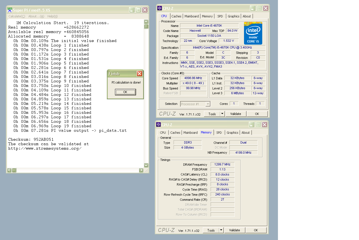This screenshot has width=359, height=240.
Task: Click the Intel Core i5 logo badge
Action: click(253, 33)
